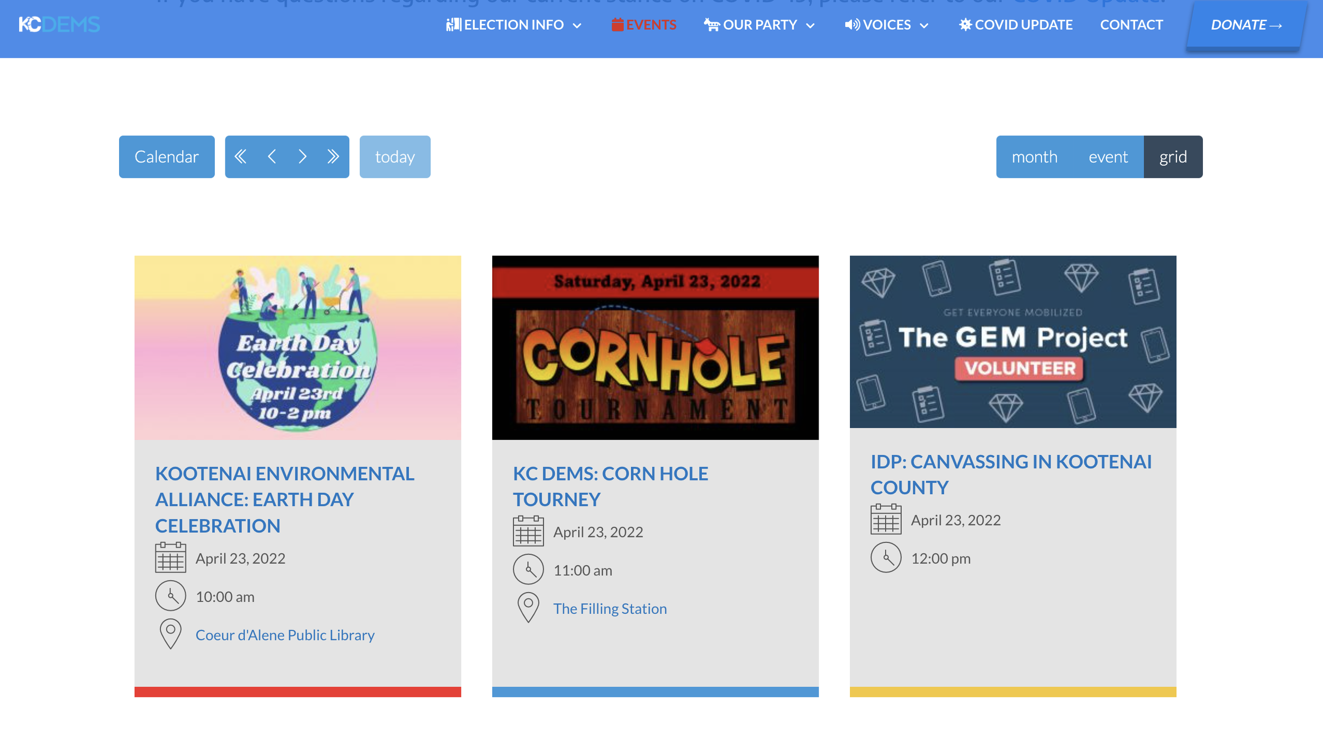Expand the Election Info dropdown chevron
This screenshot has width=1323, height=736.
pyautogui.click(x=577, y=25)
